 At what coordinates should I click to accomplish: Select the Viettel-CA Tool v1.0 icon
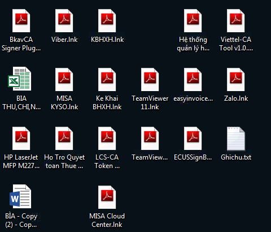(x=236, y=21)
